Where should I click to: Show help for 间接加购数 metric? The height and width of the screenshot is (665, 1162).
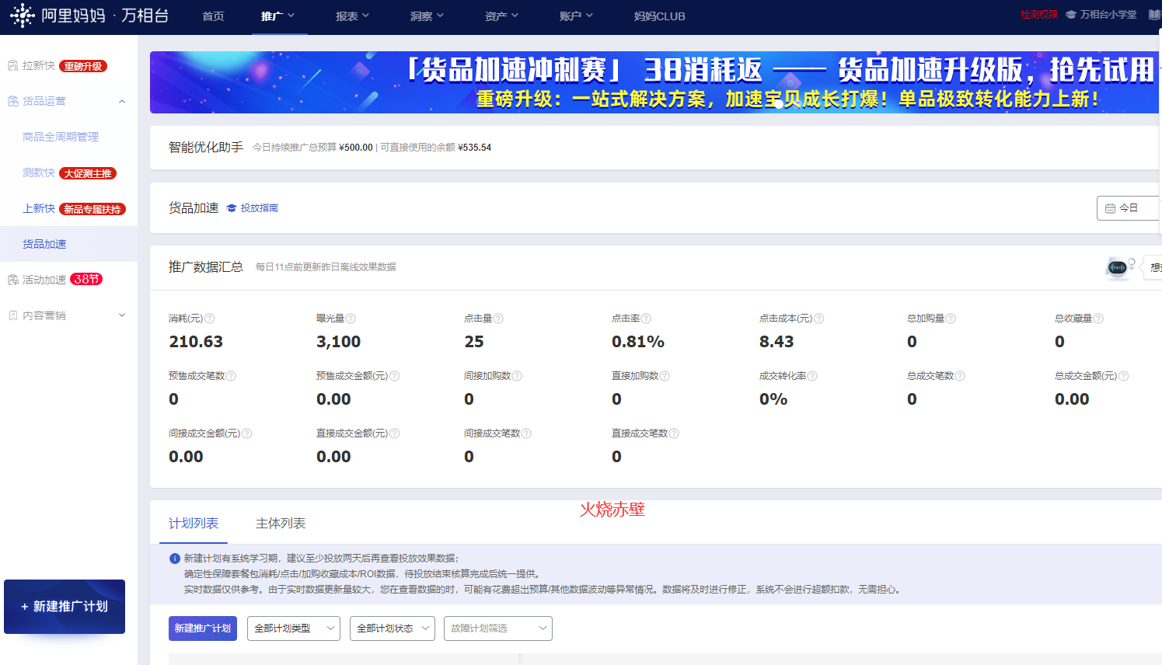pyautogui.click(x=517, y=376)
